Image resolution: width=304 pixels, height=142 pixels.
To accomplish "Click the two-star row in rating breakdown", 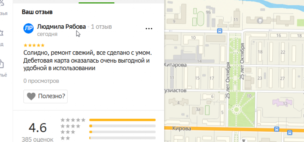I will 108,138.
